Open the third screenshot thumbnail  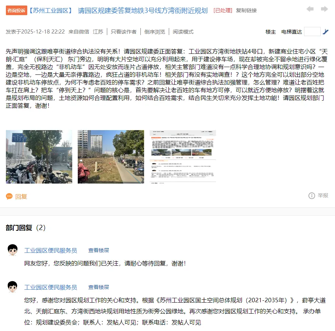coord(183,157)
